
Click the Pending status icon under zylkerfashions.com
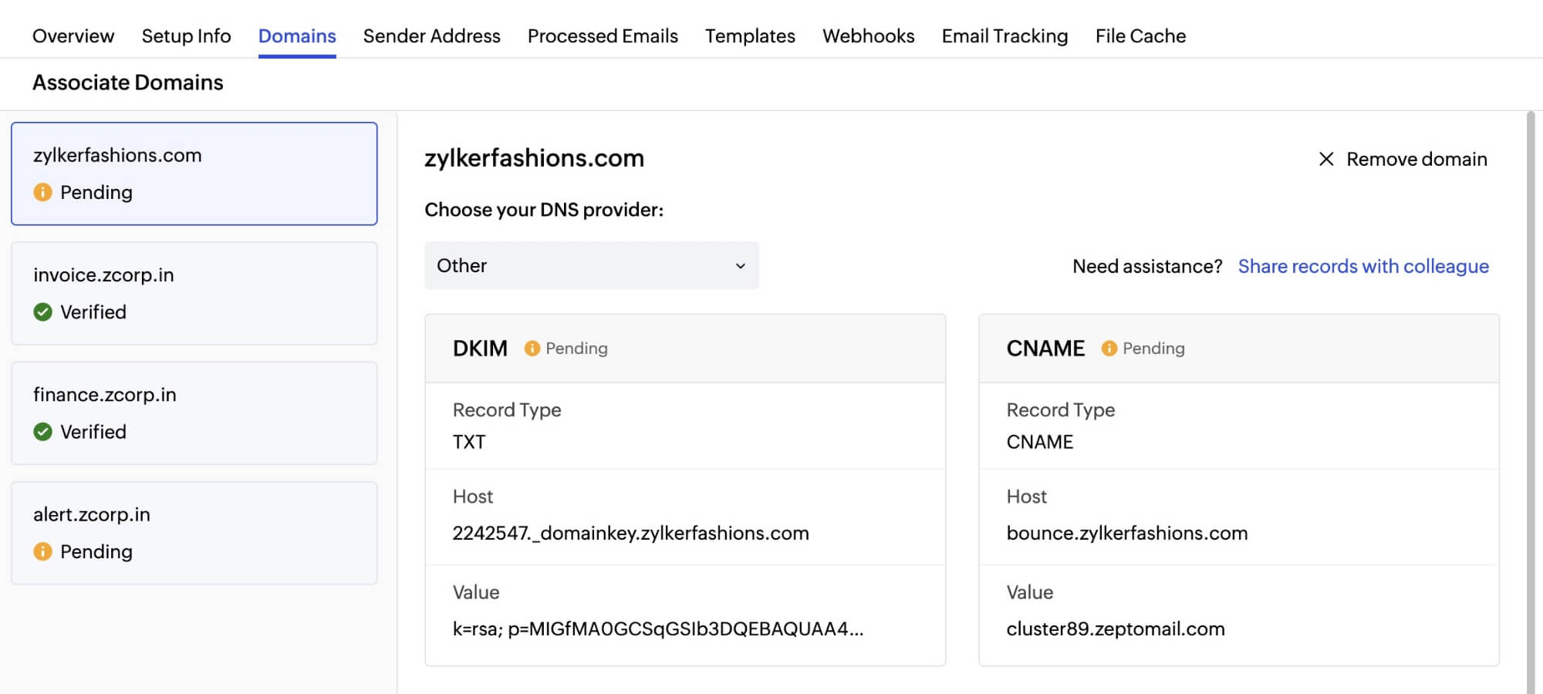(x=44, y=192)
